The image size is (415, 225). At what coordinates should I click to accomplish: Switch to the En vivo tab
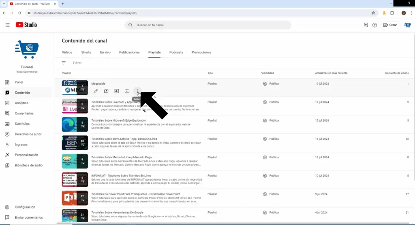[x=105, y=52]
